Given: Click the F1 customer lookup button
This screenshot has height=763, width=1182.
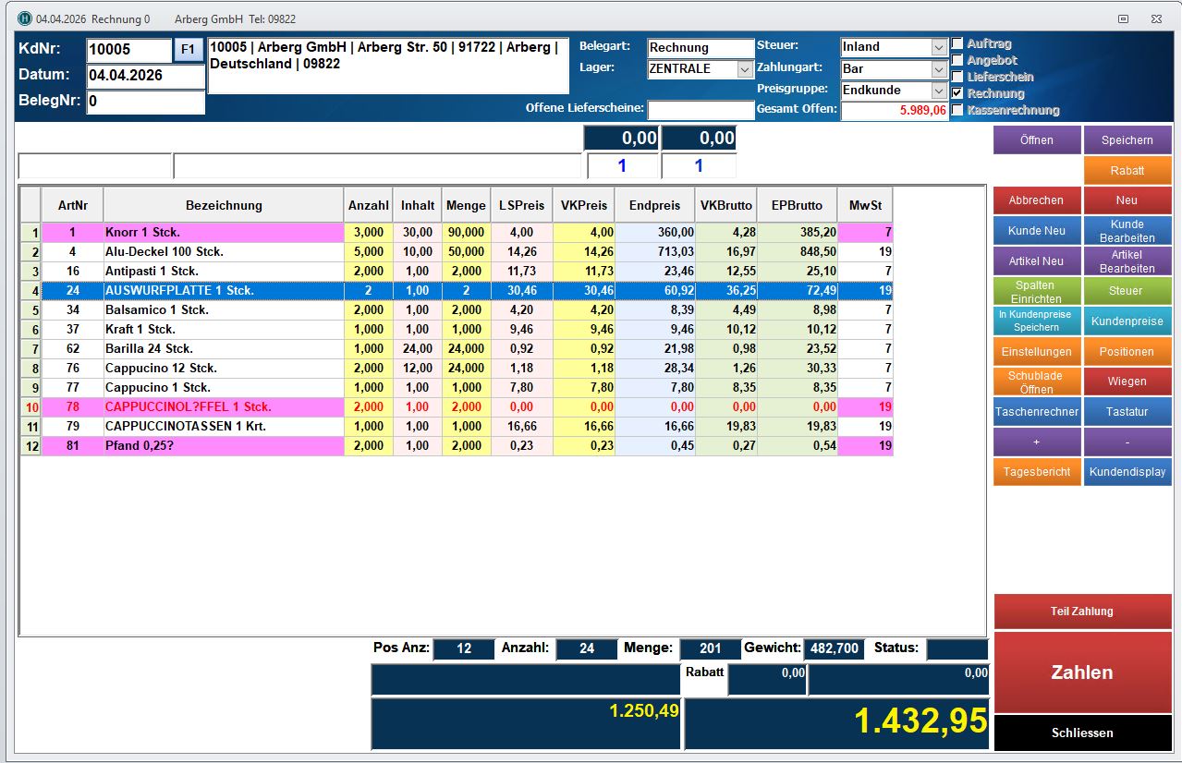Looking at the screenshot, I should 189,50.
